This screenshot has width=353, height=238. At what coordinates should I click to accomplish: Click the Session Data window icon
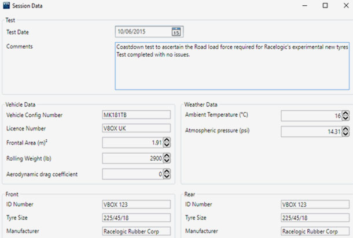(6, 6)
